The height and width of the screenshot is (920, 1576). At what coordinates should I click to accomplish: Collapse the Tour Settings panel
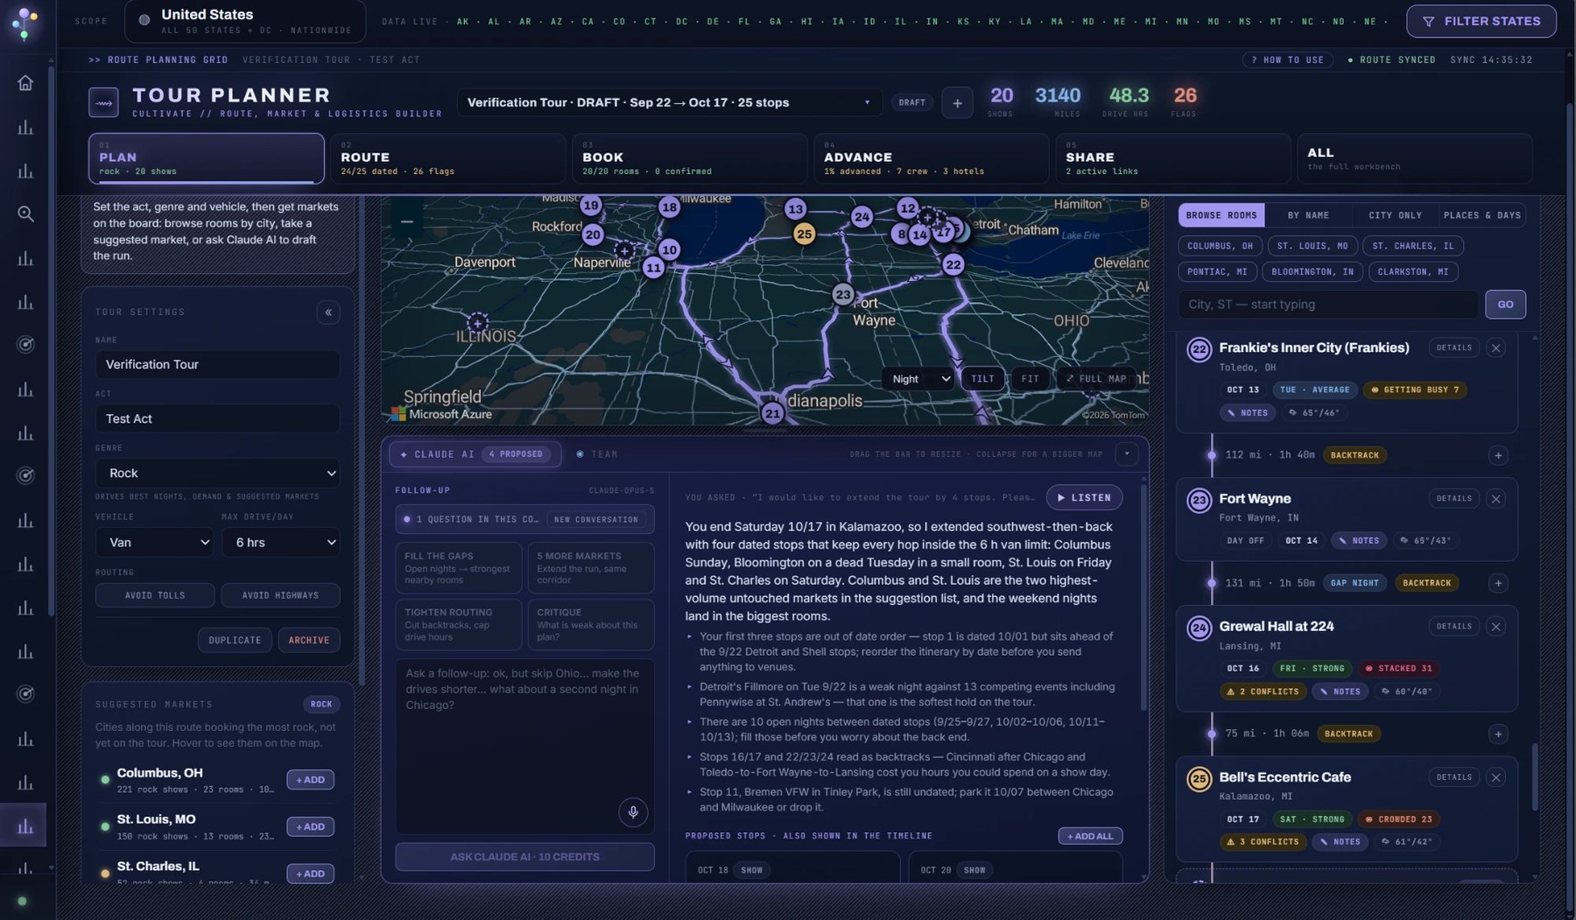click(x=328, y=313)
